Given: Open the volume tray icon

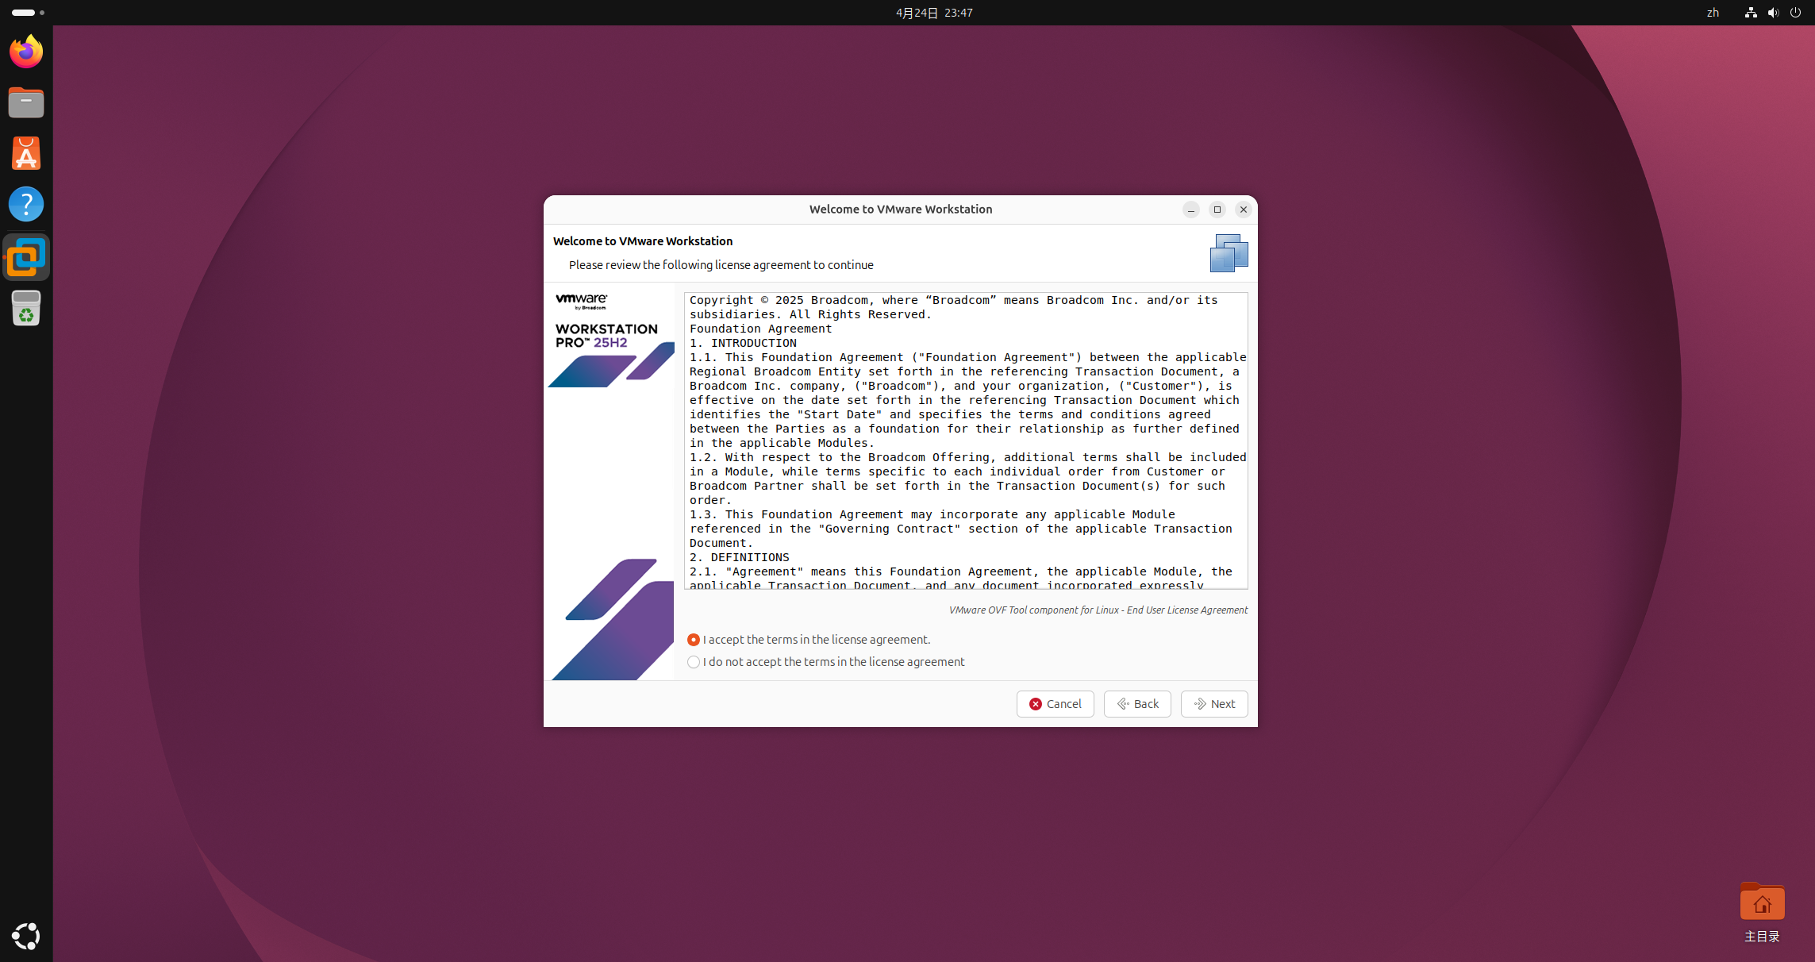Looking at the screenshot, I should click(1773, 13).
